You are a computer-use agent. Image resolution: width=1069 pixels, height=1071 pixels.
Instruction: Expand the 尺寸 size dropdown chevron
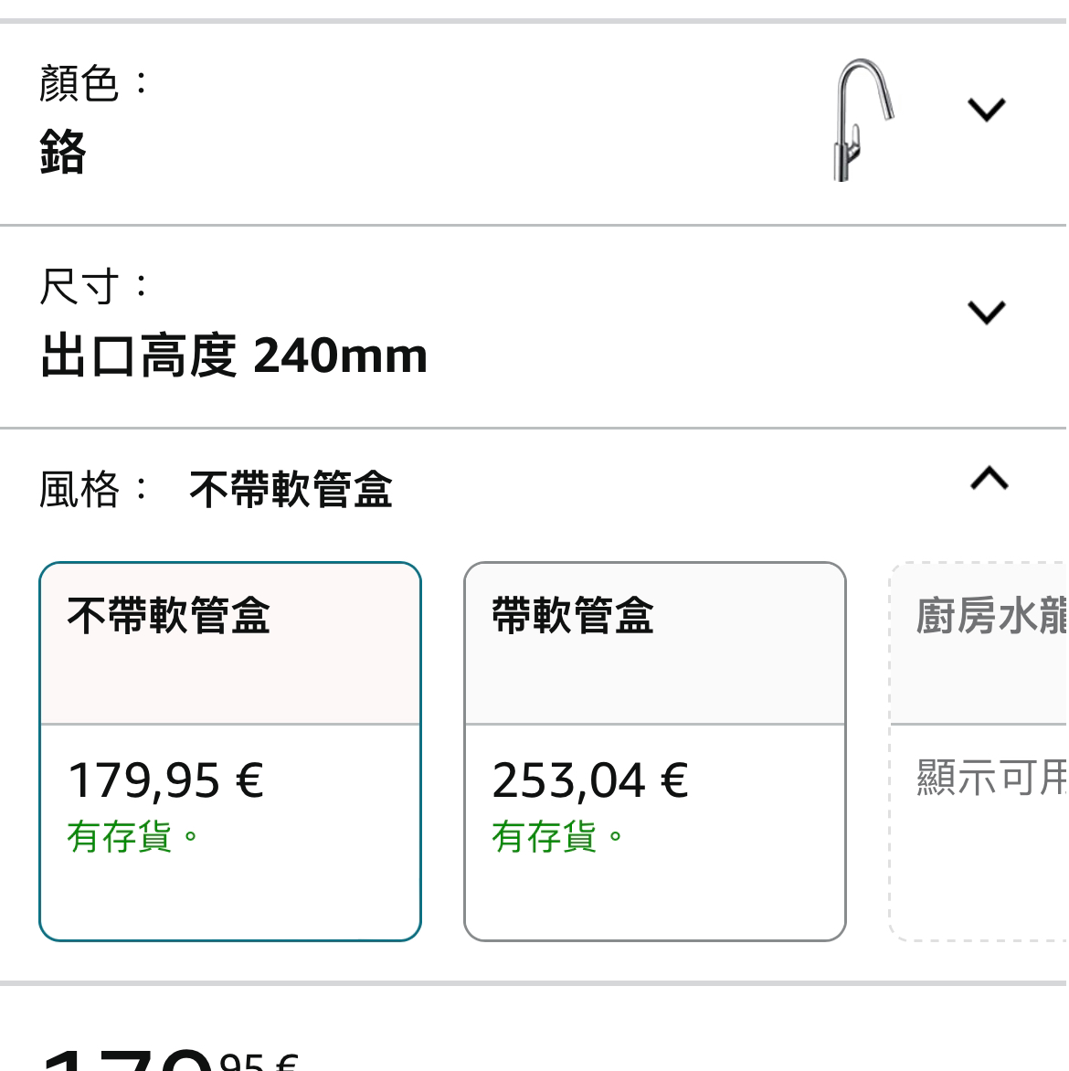[x=987, y=313]
